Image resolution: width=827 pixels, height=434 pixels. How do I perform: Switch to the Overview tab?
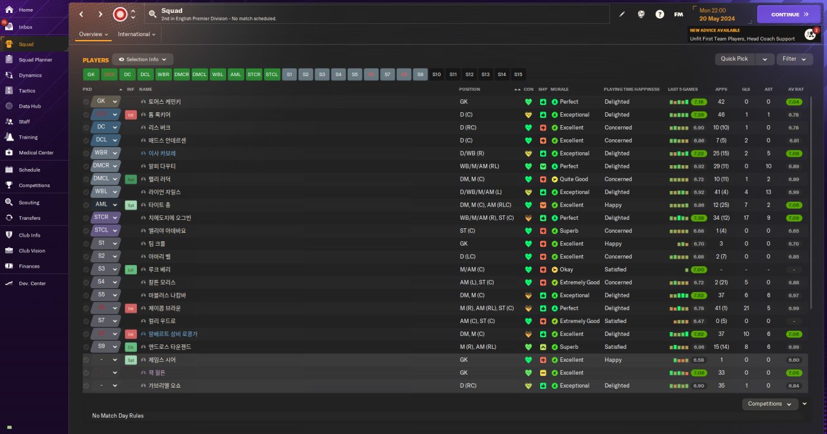[x=93, y=34]
